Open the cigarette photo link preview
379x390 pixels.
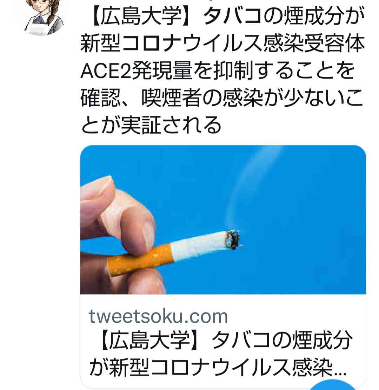pyautogui.click(x=223, y=220)
